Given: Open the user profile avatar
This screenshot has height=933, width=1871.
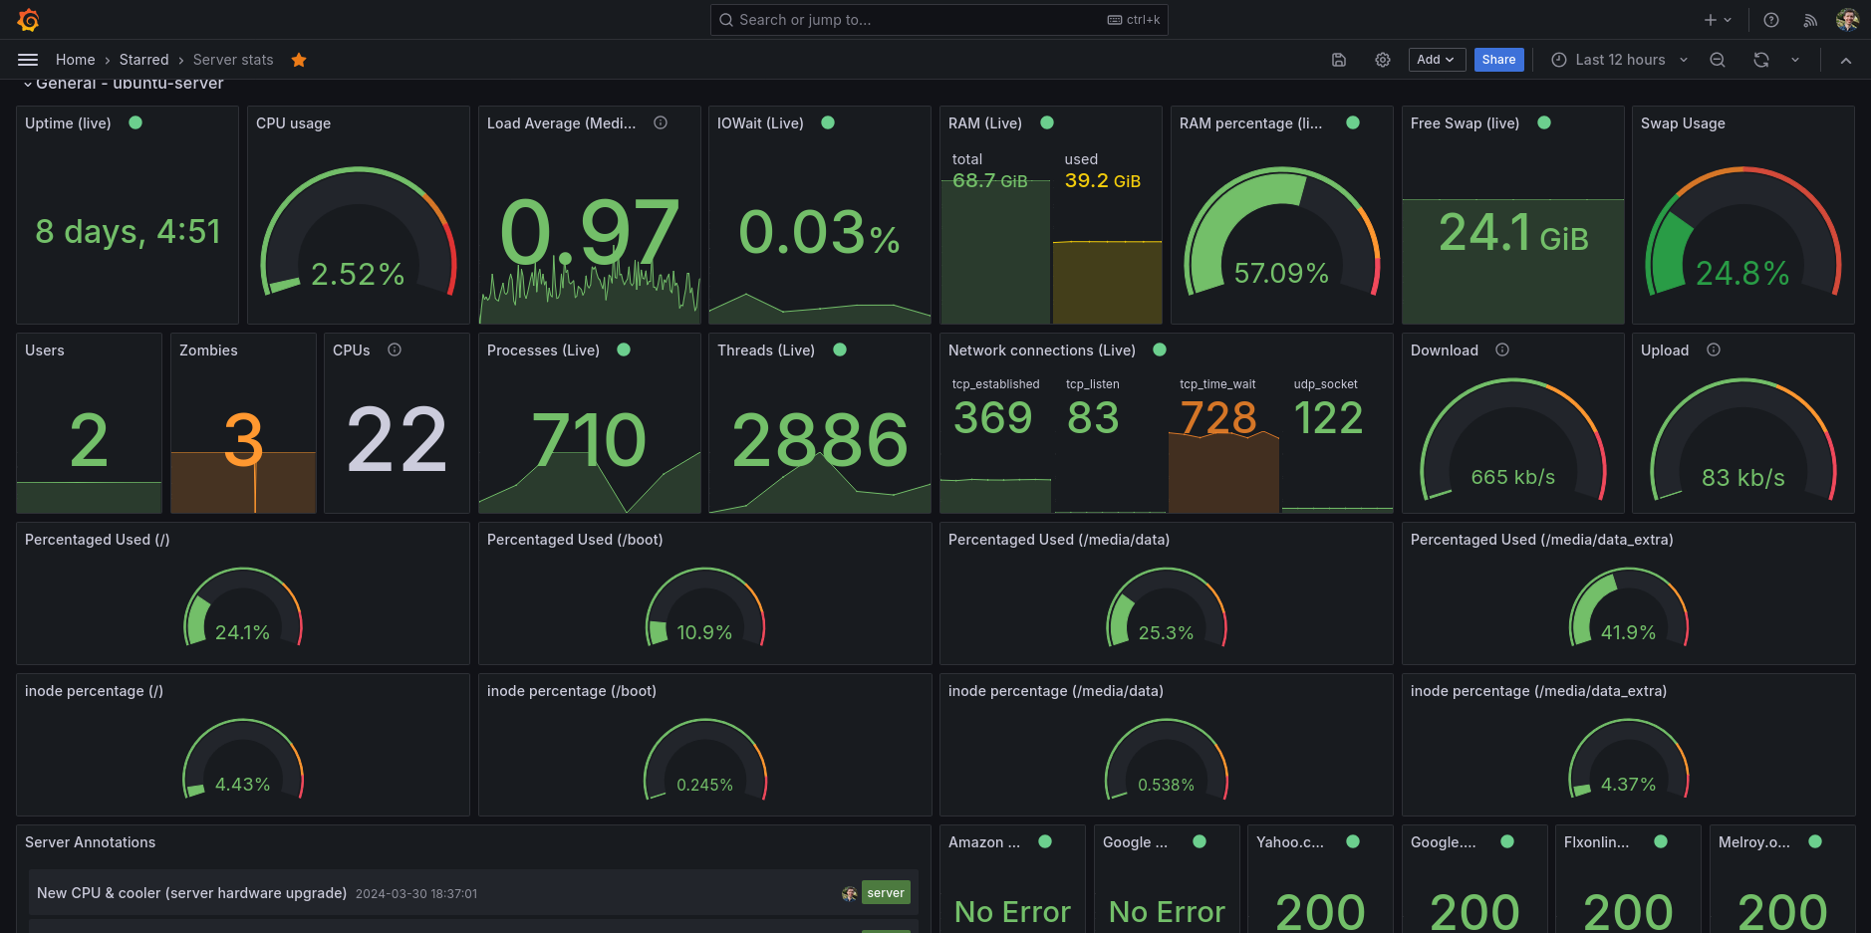Looking at the screenshot, I should 1847,20.
